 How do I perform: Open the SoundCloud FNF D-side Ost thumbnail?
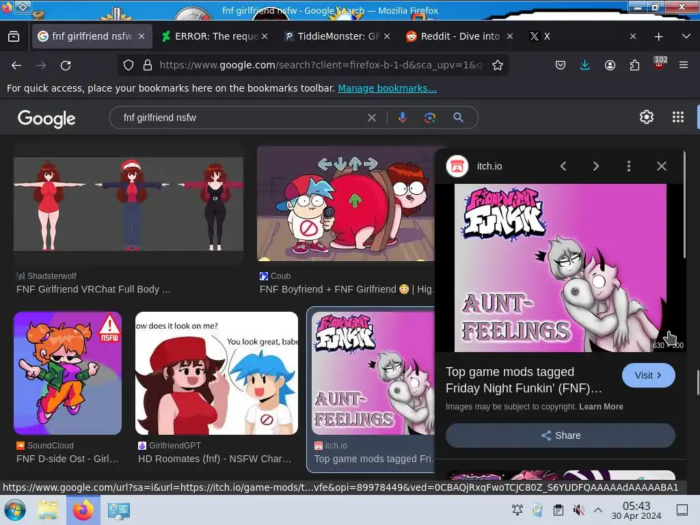(68, 373)
